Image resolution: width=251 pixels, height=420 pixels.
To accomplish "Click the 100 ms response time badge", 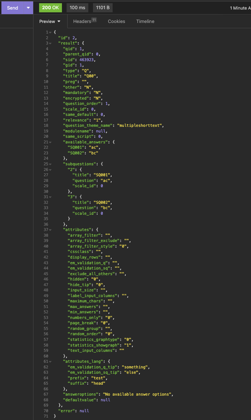I will coord(77,8).
